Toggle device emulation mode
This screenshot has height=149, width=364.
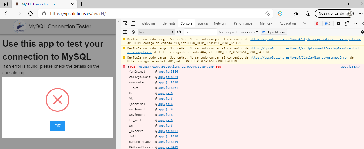(x=133, y=23)
